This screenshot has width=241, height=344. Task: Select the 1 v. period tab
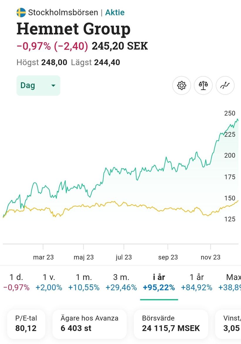click(49, 282)
